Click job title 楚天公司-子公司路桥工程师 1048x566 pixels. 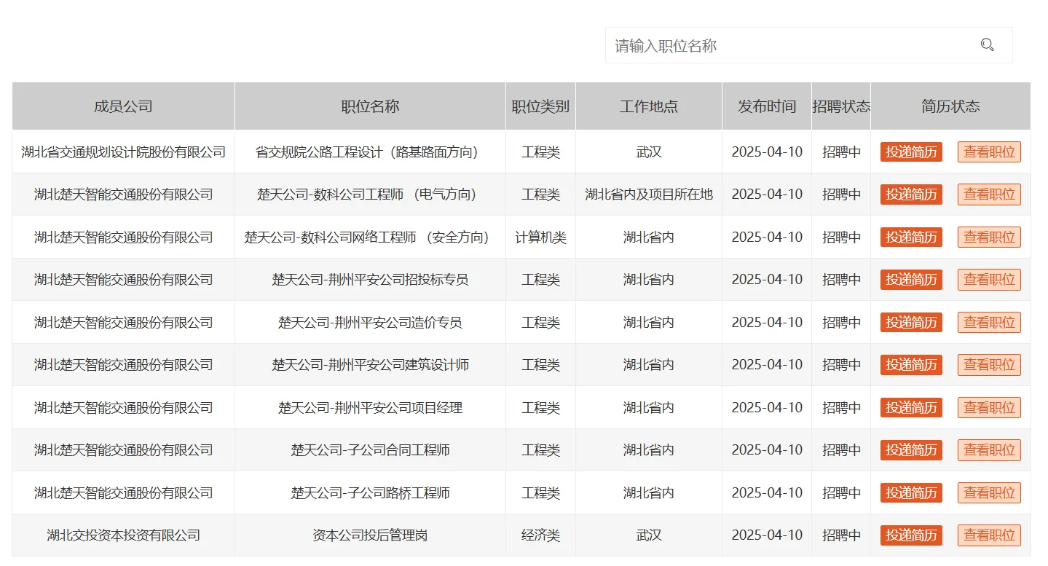click(x=370, y=492)
